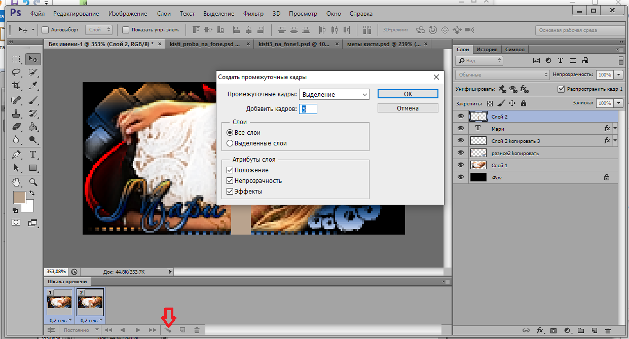Duplicate the selected timeline frame
Image resolution: width=629 pixels, height=339 pixels.
pos(182,330)
